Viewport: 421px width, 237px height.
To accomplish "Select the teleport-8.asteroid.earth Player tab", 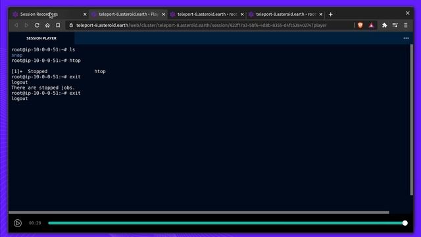I will click(128, 14).
